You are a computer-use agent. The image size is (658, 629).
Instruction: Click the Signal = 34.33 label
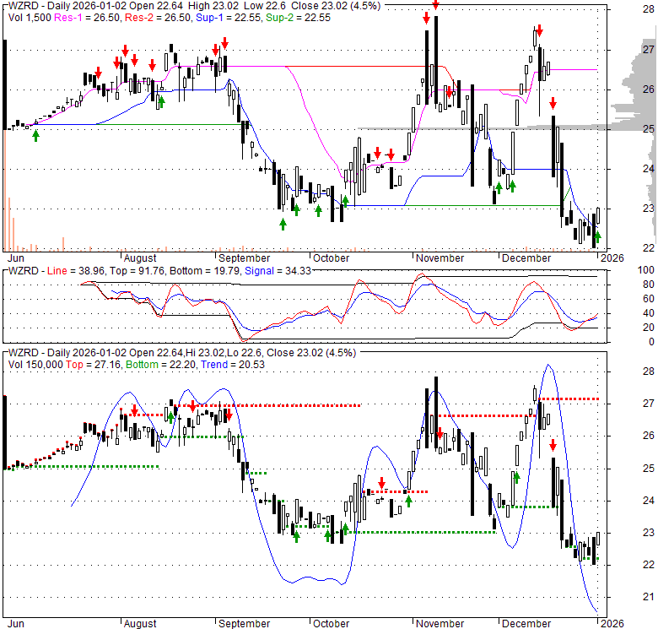278,271
